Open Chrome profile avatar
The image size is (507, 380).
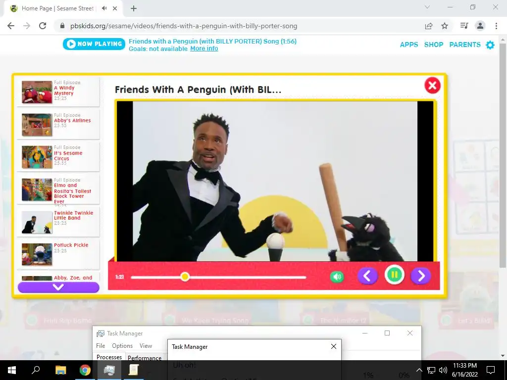click(x=480, y=26)
